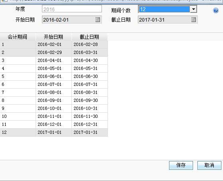Select start date cell 2017-01-01
The height and width of the screenshot is (181, 223).
54,132
